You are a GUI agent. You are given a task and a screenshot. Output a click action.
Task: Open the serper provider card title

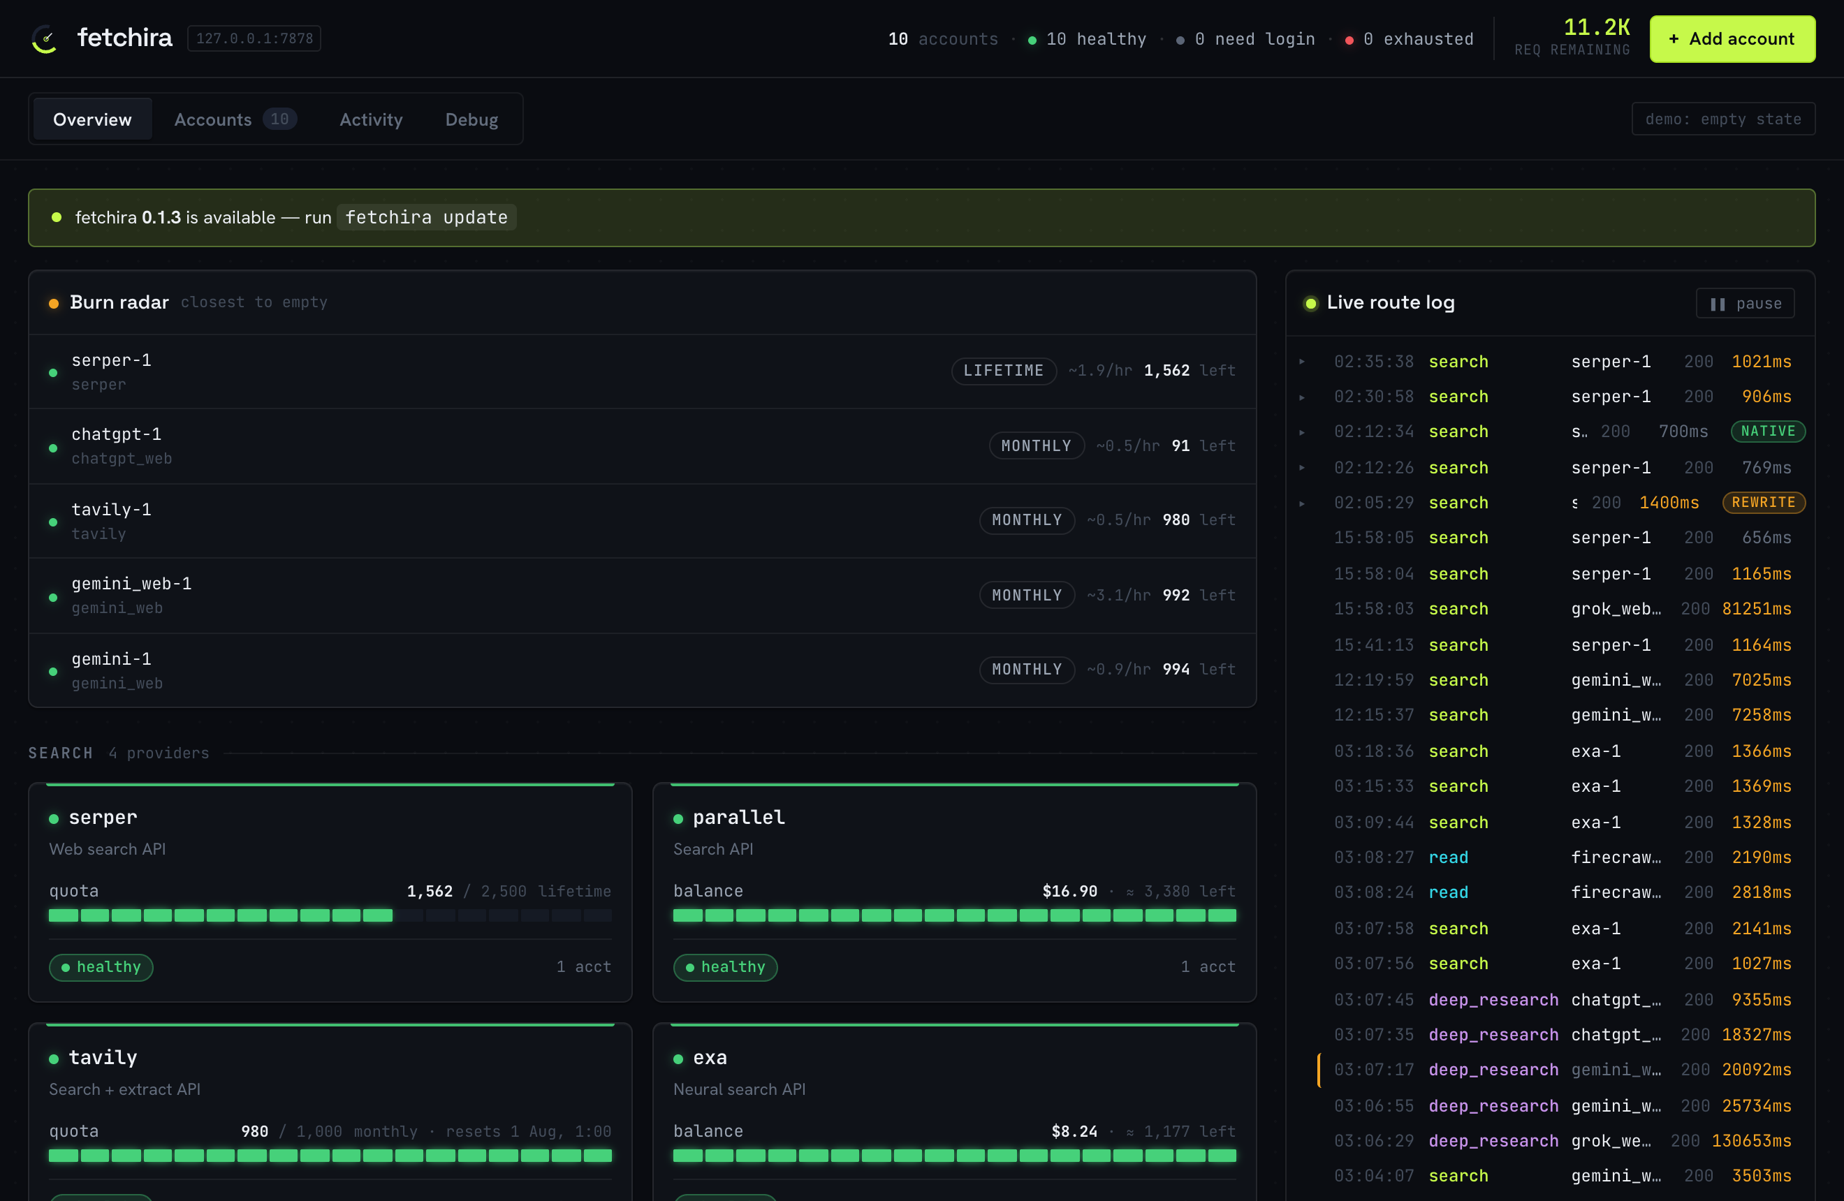point(103,818)
